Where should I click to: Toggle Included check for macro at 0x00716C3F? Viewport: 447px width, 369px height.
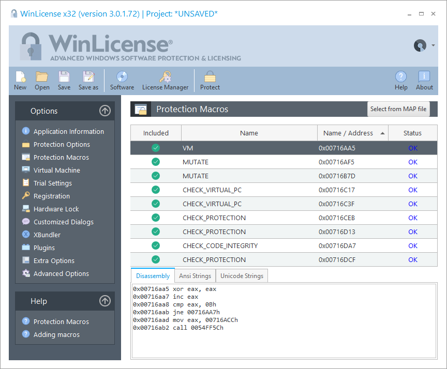click(156, 204)
